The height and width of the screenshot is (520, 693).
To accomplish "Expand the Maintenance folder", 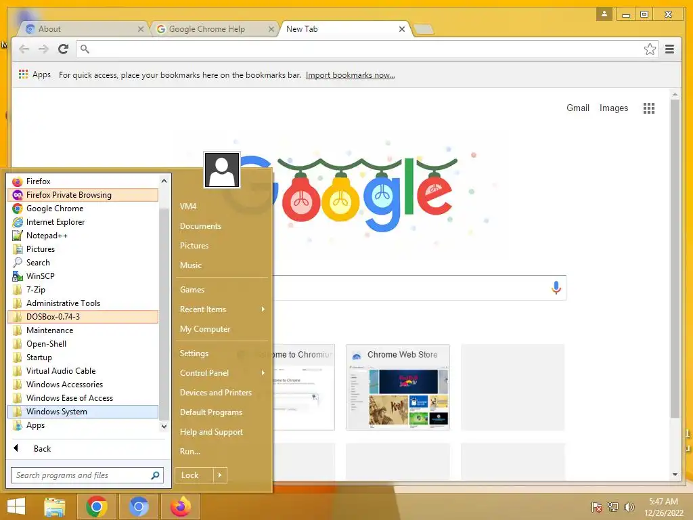I will click(83, 330).
